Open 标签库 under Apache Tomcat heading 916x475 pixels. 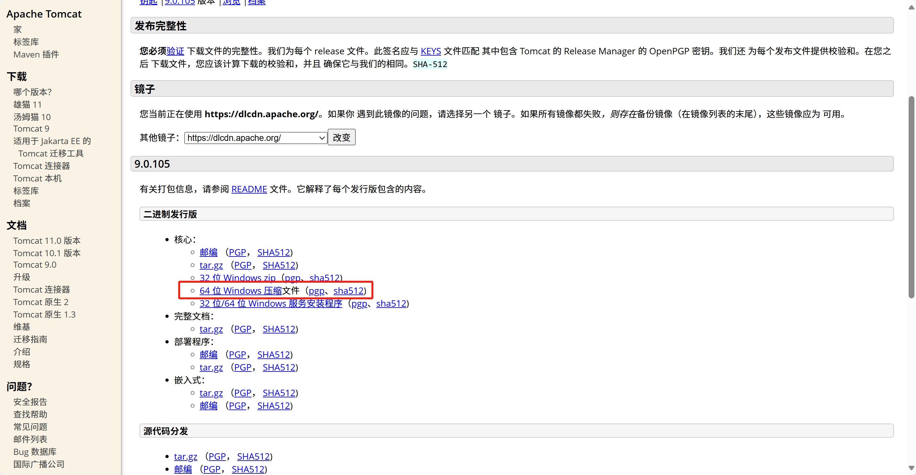point(26,42)
